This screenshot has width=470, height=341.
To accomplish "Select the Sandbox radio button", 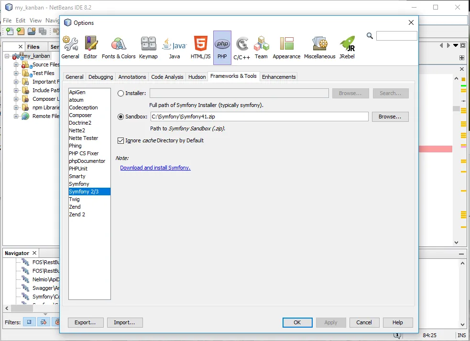I will point(120,117).
